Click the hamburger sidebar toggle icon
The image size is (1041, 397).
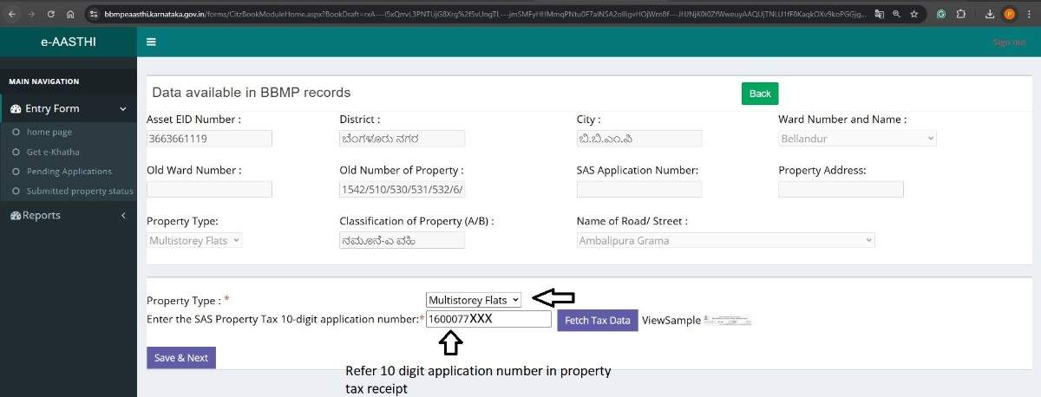pos(151,42)
